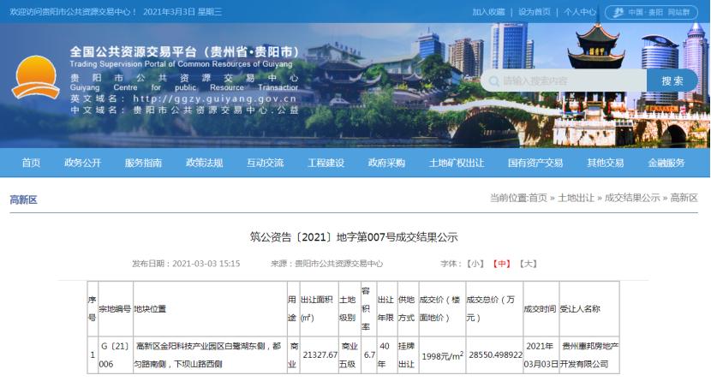The image size is (711, 387).
Task: Click the deal date 2021年03月03日
Action: [x=541, y=355]
